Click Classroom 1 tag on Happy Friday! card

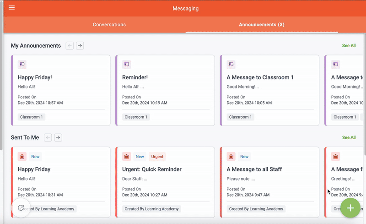tap(32, 117)
